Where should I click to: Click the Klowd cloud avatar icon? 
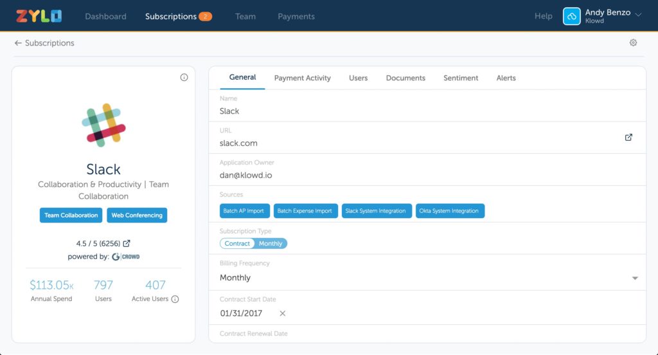[571, 16]
